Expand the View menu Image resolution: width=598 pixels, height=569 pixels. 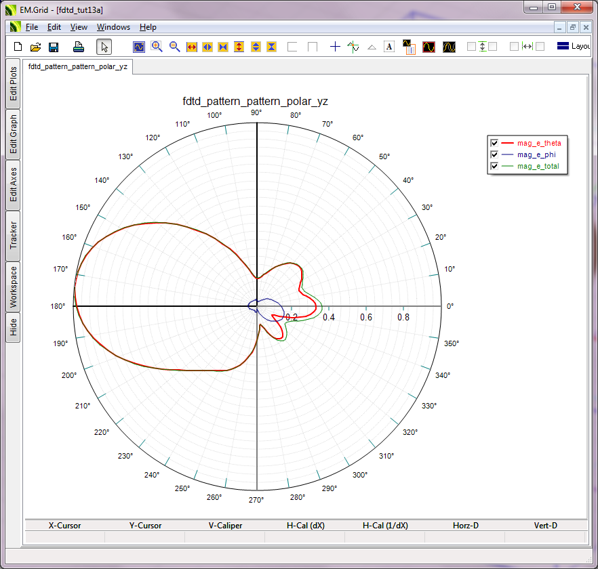(x=79, y=27)
